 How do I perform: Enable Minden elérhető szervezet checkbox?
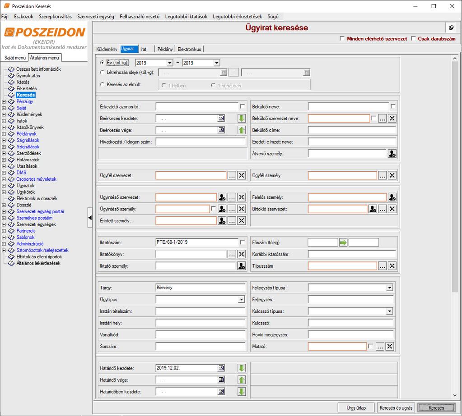point(342,38)
